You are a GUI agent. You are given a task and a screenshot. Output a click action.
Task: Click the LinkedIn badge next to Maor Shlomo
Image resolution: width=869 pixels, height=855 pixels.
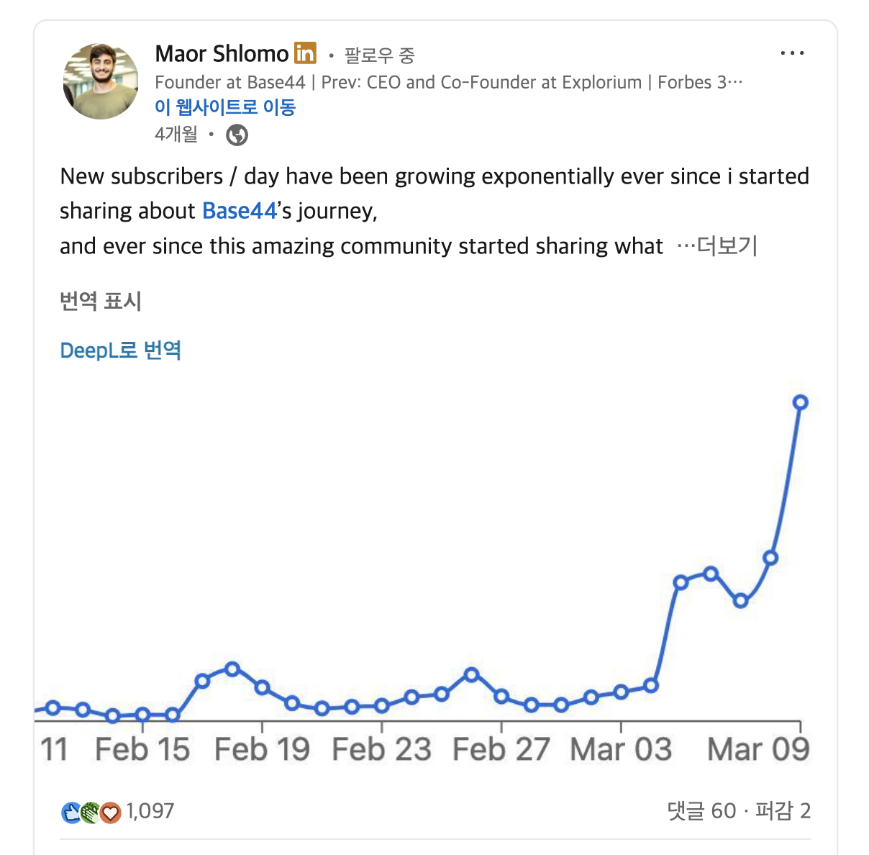[305, 53]
